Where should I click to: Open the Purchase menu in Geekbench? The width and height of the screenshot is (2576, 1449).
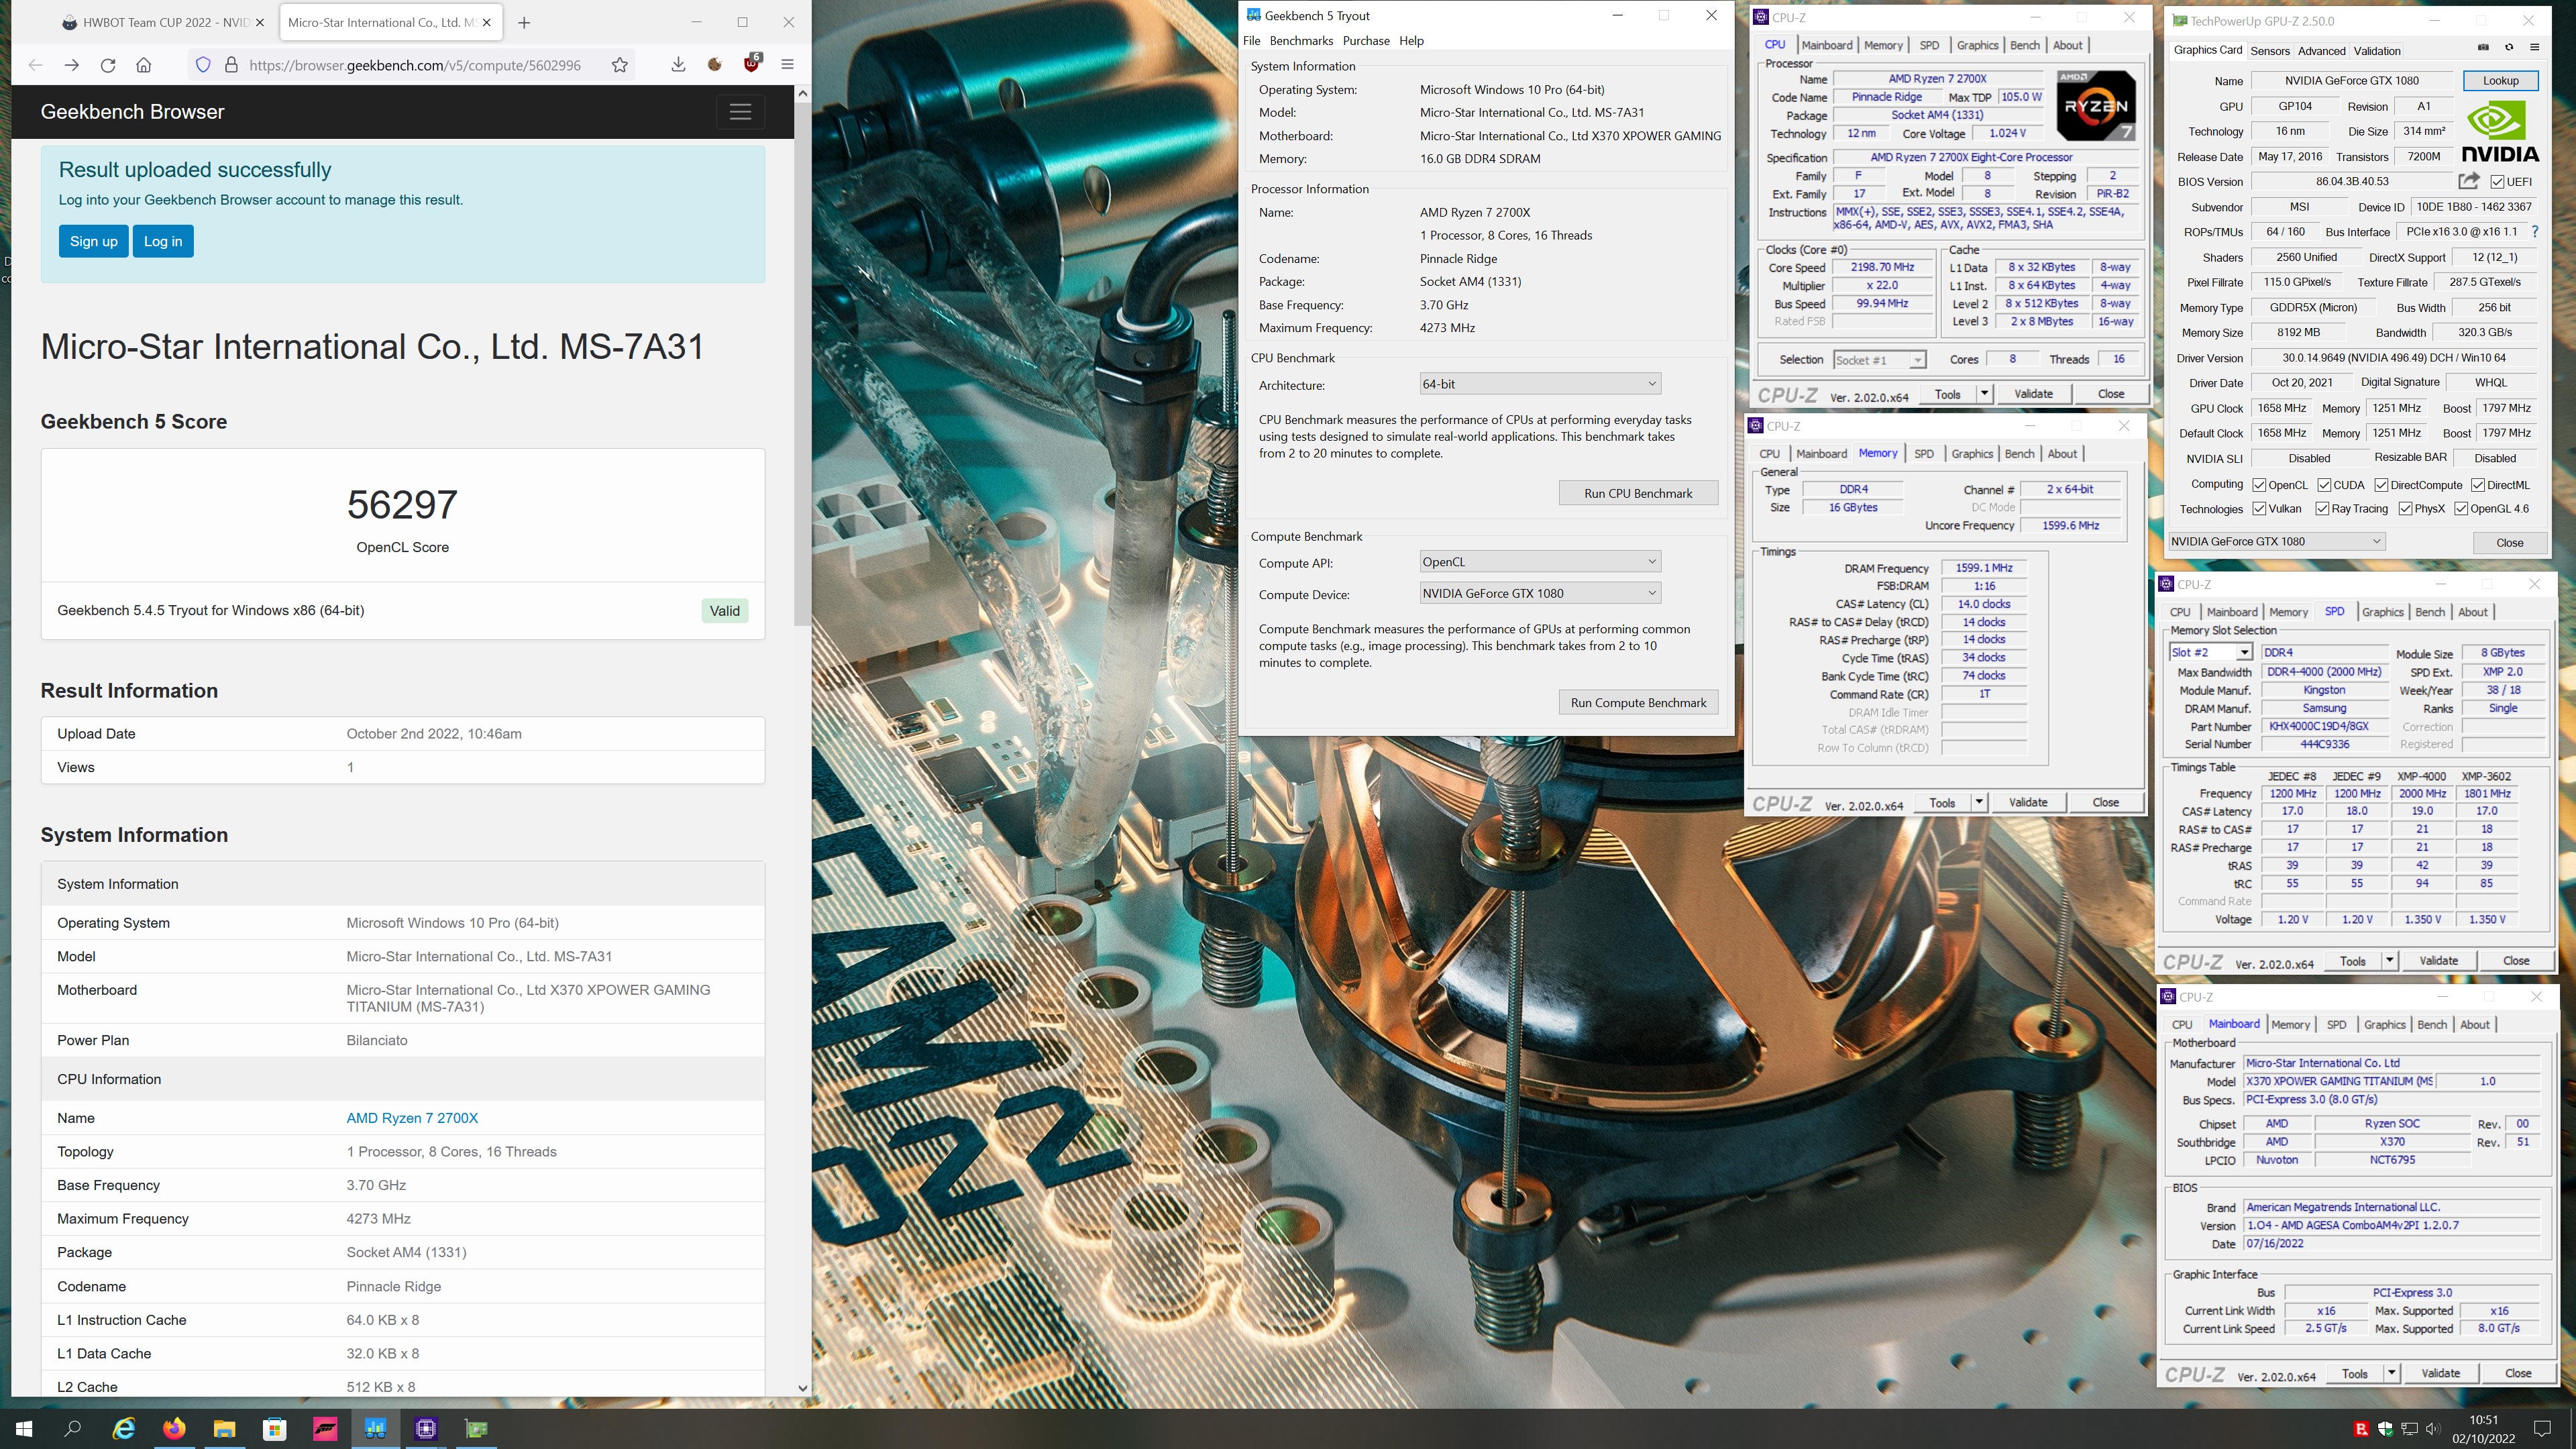point(1366,41)
